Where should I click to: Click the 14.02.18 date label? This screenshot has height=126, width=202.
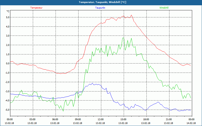coord(191,123)
